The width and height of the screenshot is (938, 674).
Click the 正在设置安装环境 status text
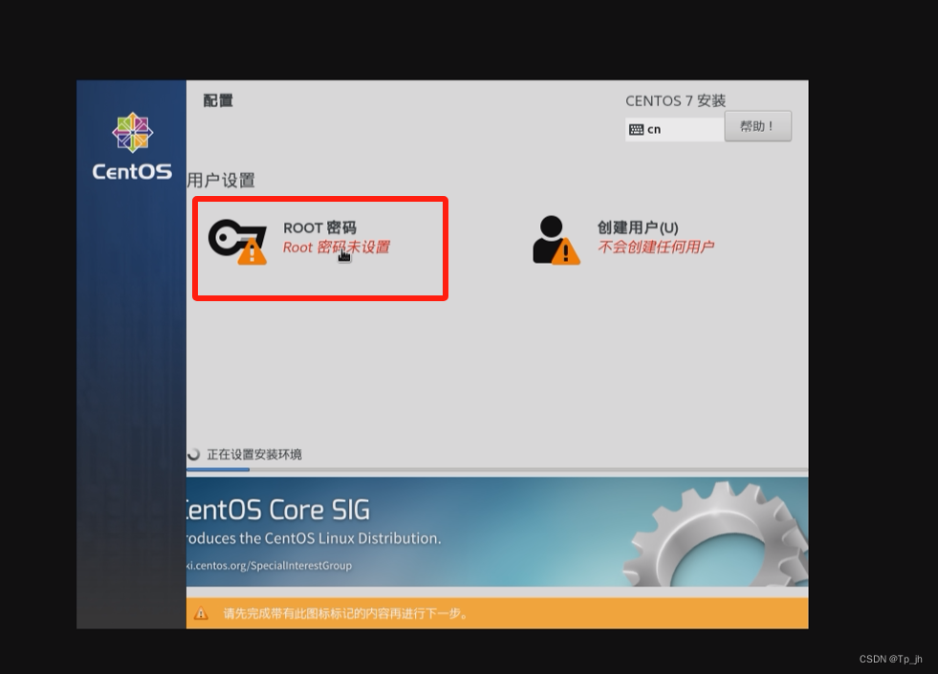tap(254, 454)
